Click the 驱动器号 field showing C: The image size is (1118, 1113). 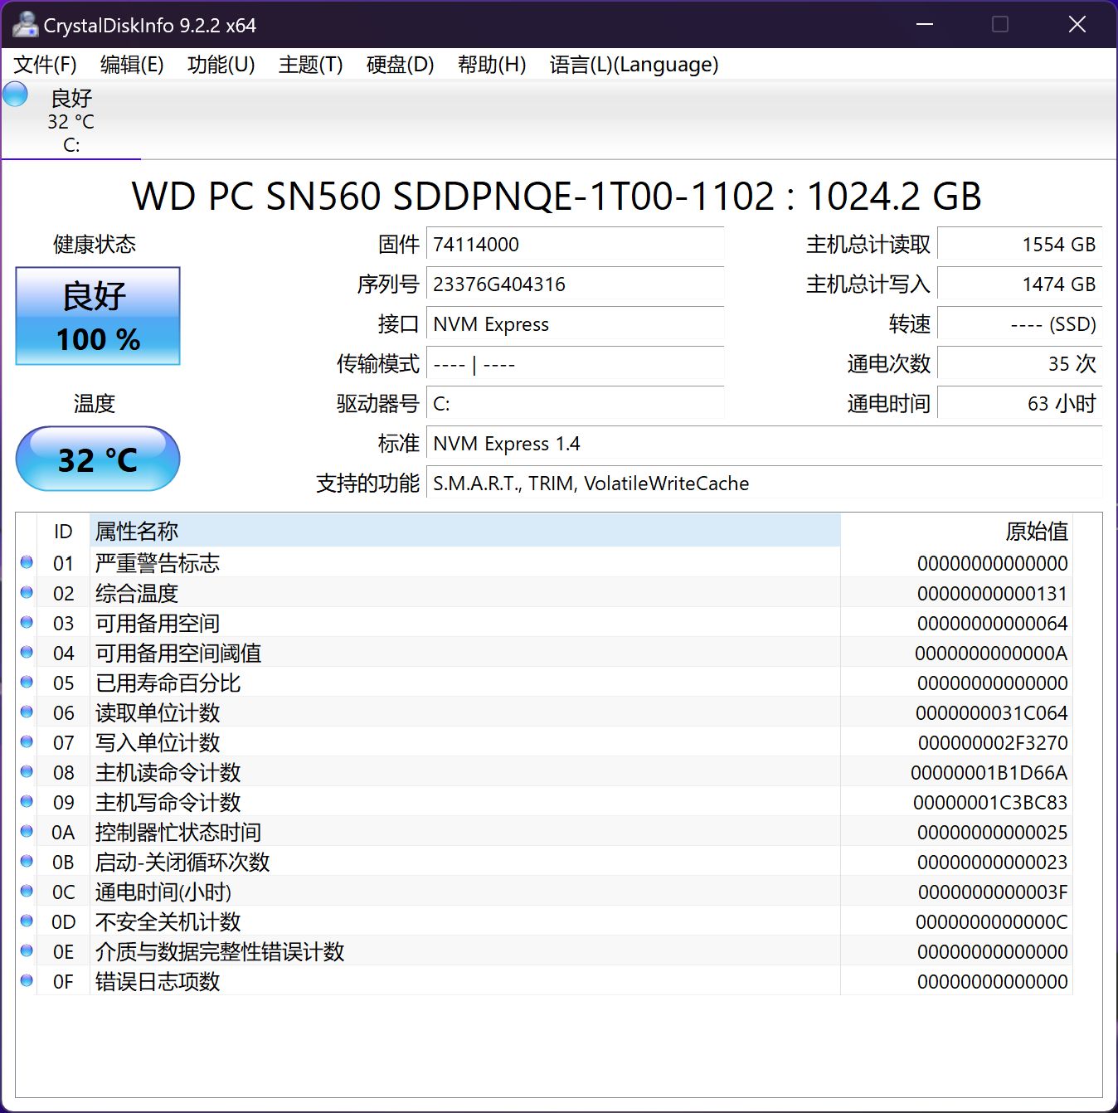[575, 404]
